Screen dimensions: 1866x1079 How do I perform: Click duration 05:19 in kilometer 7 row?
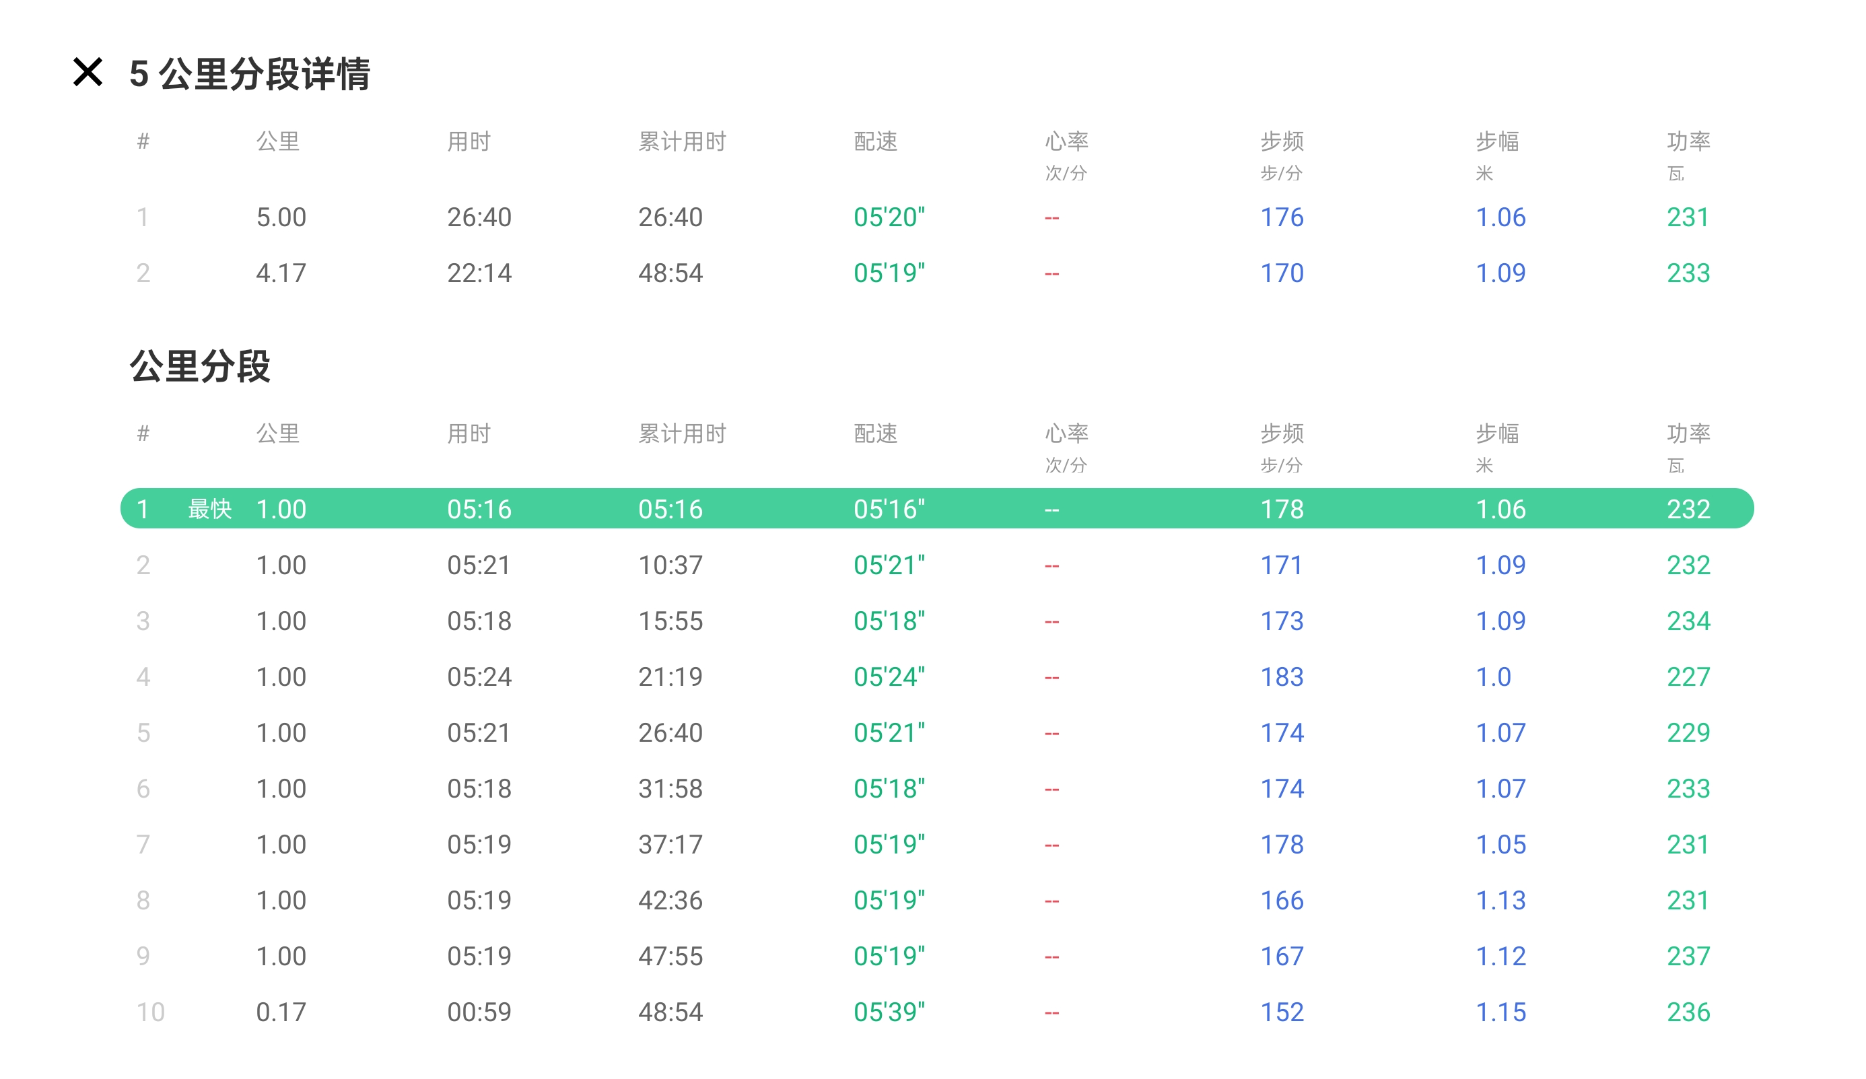[479, 844]
